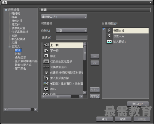This screenshot has width=154, height=124.
Task: Select the clip marker create/clear icon
Action: tap(46, 72)
